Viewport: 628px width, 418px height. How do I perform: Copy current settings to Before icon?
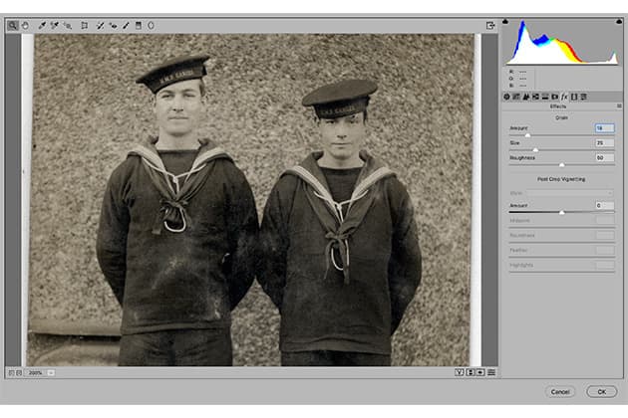click(480, 372)
